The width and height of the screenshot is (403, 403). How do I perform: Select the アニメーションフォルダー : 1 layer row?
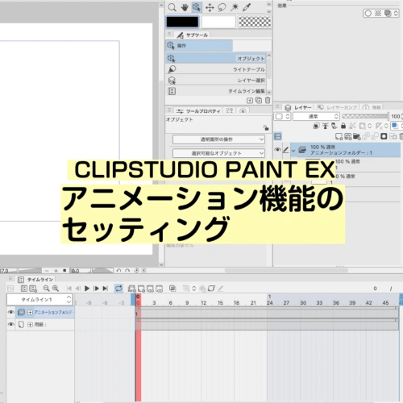pos(345,150)
